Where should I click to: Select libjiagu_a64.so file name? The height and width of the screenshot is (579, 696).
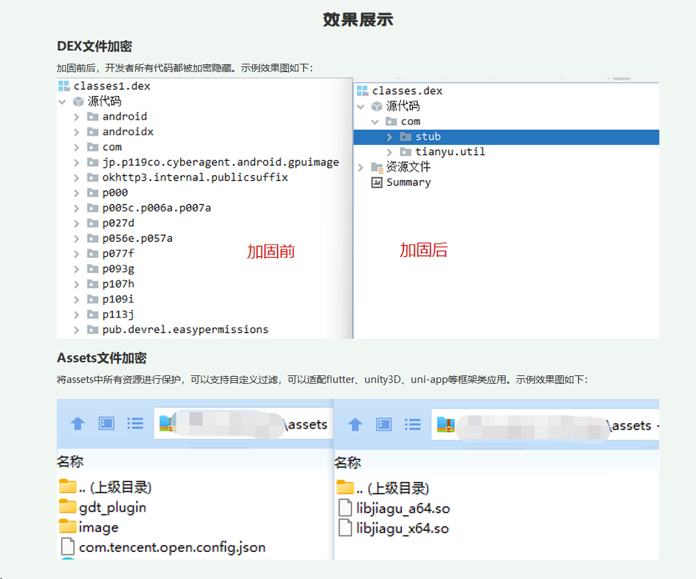point(403,508)
